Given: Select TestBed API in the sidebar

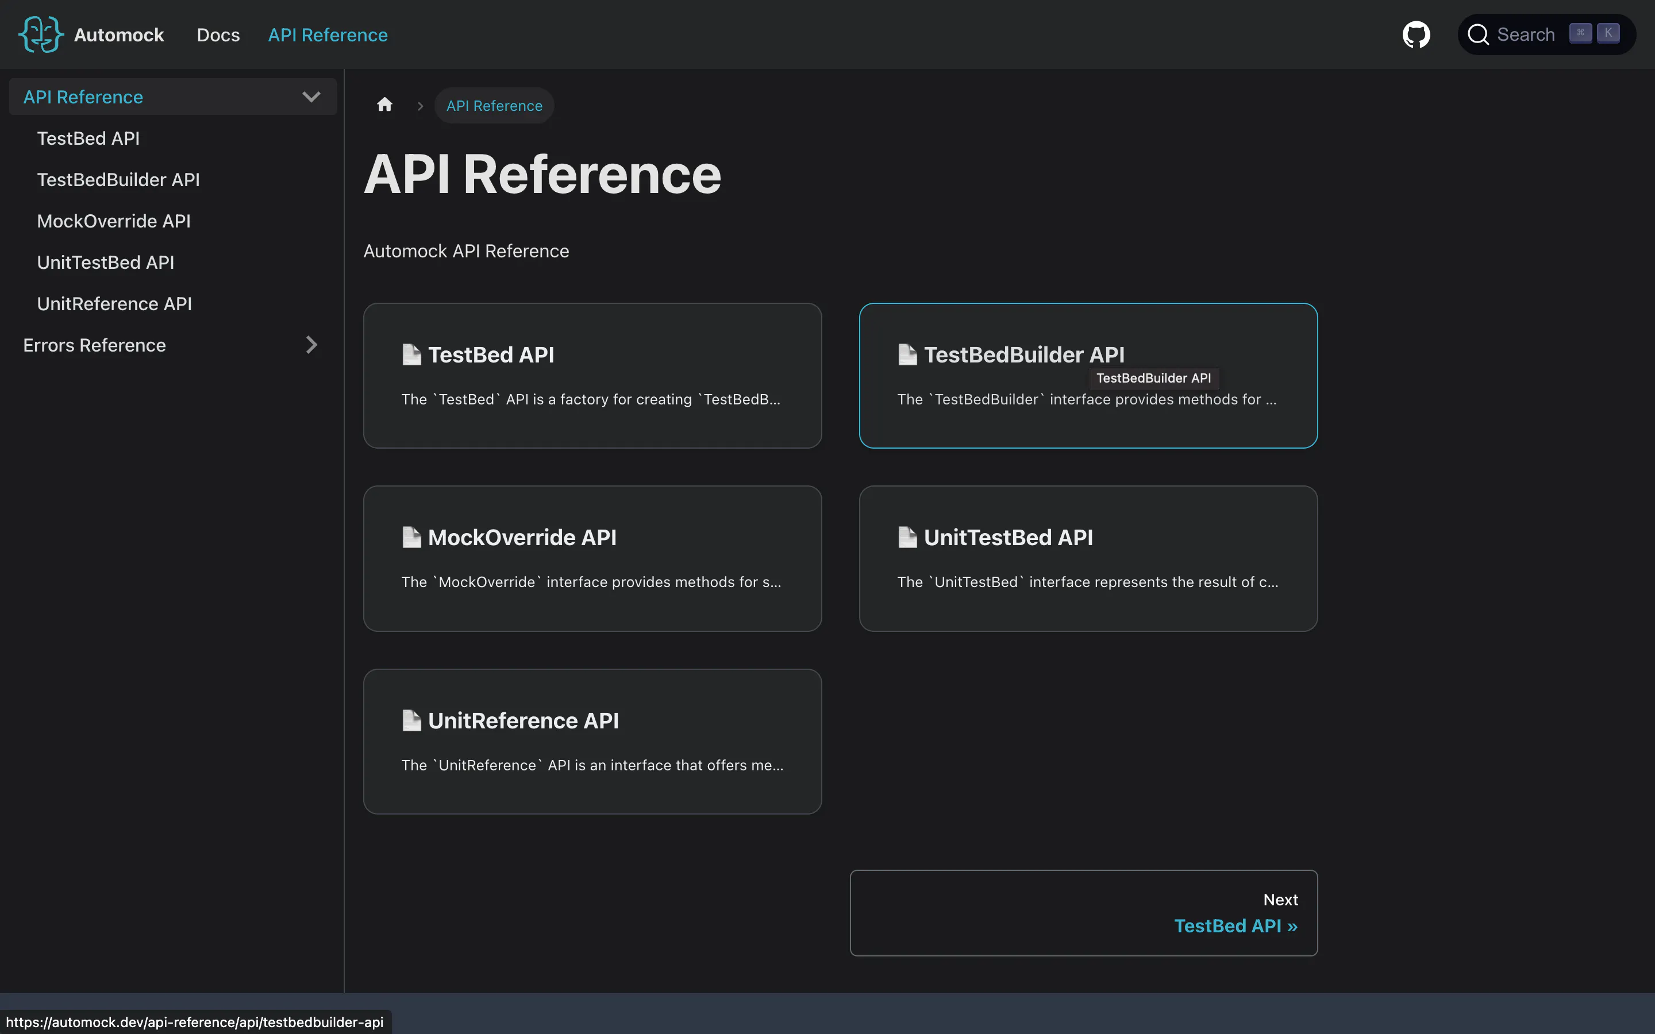Looking at the screenshot, I should pyautogui.click(x=88, y=138).
